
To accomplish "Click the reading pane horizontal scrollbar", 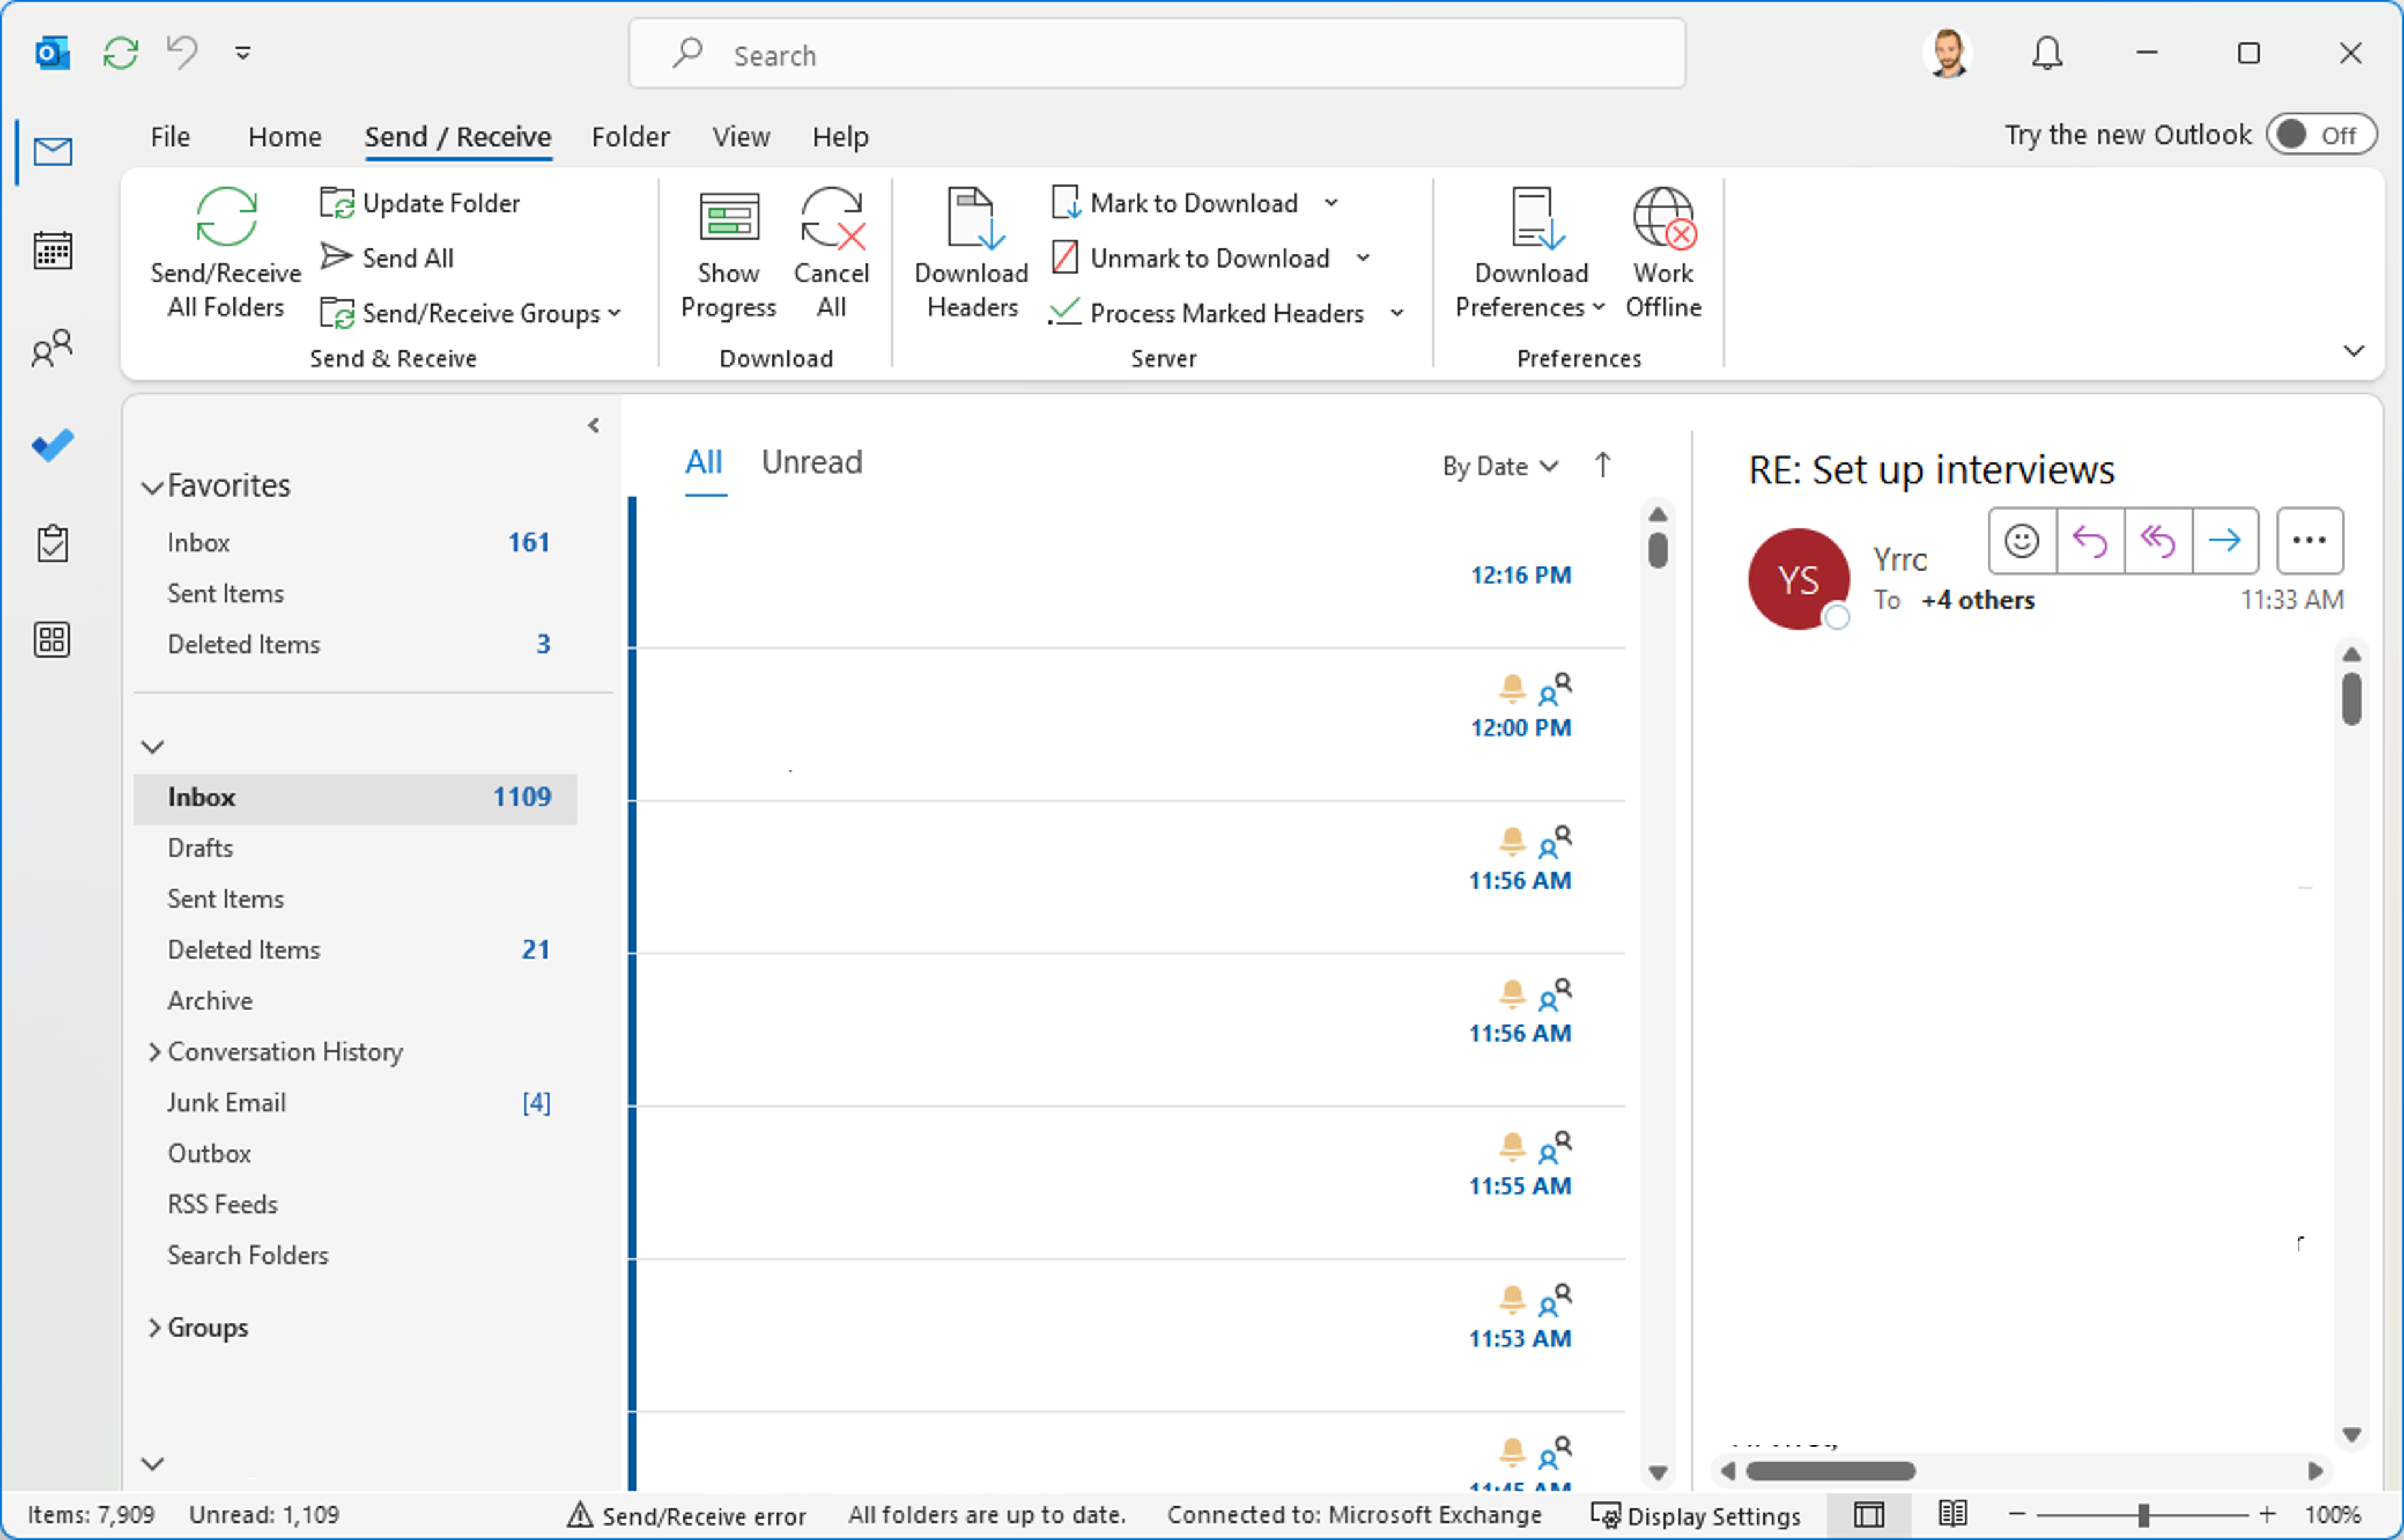I will tap(1829, 1471).
